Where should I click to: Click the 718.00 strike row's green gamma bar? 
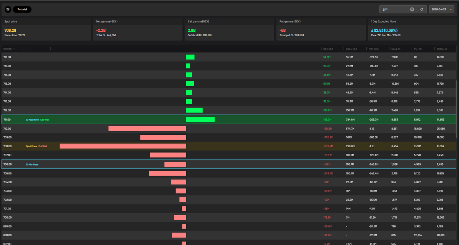[x=190, y=57]
